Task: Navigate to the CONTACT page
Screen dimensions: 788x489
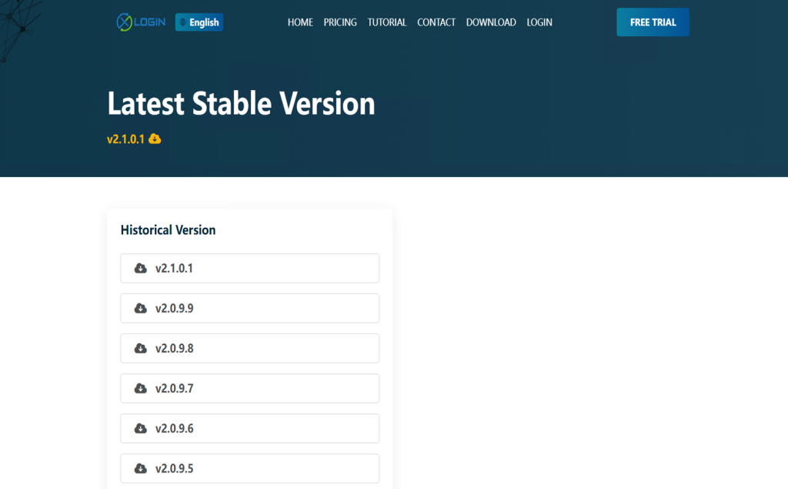Action: tap(436, 22)
